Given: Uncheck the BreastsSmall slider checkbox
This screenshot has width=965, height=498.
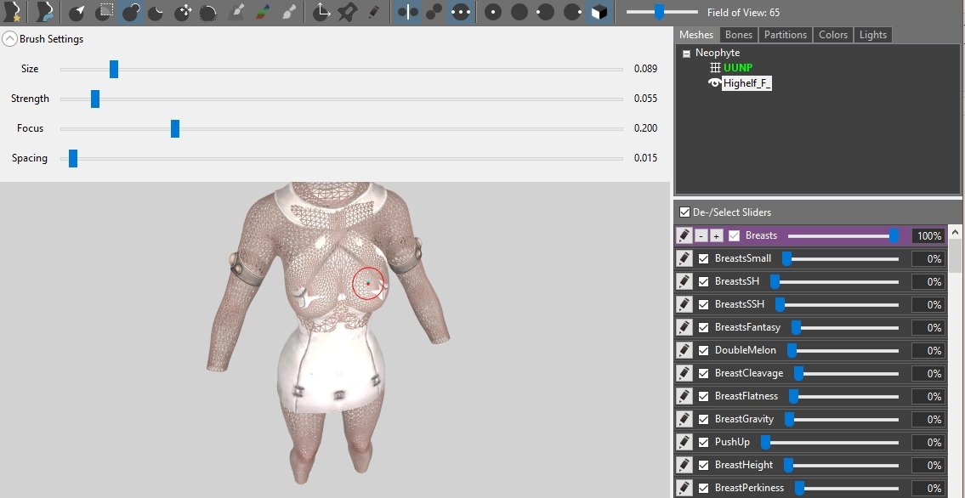Looking at the screenshot, I should pos(703,258).
